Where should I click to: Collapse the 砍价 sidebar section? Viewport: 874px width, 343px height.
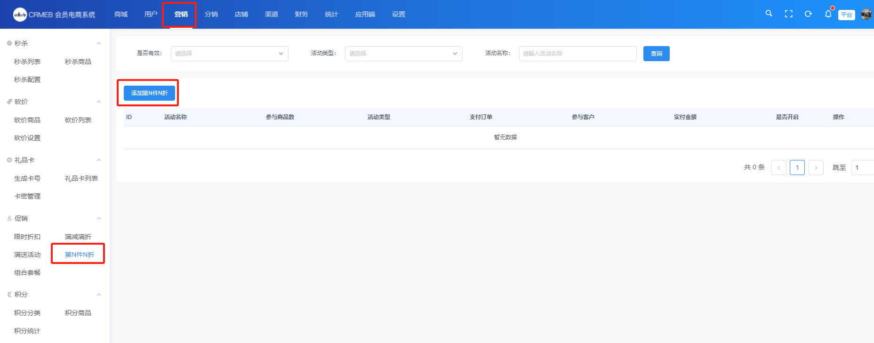[x=99, y=102]
